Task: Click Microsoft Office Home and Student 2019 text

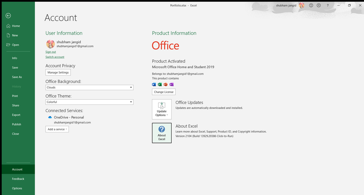Action: [183, 67]
